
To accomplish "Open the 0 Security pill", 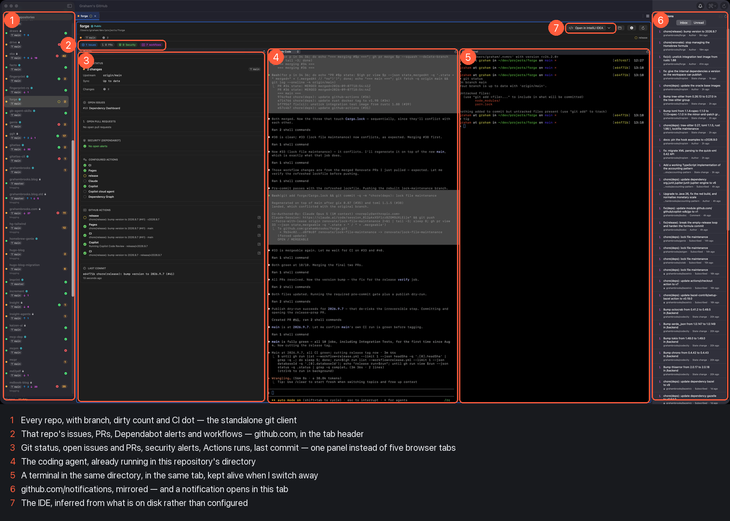I will tap(127, 45).
